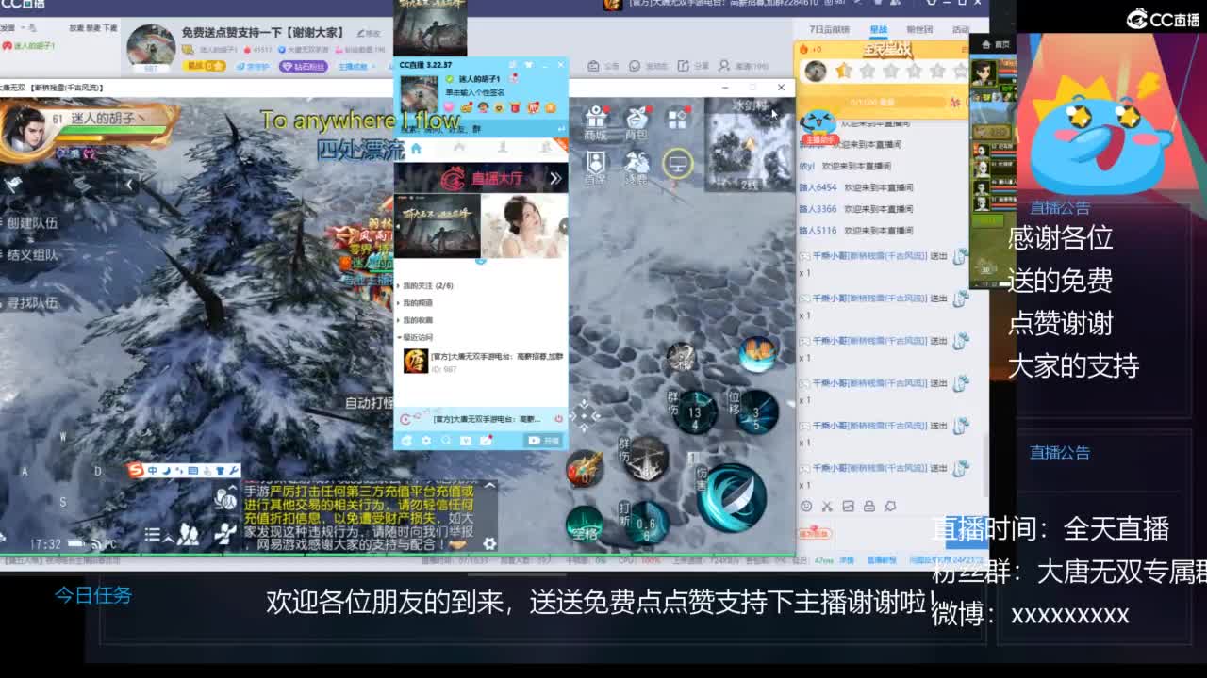Click the pink heart icon under the signature
This screenshot has width=1207, height=678.
point(449,108)
